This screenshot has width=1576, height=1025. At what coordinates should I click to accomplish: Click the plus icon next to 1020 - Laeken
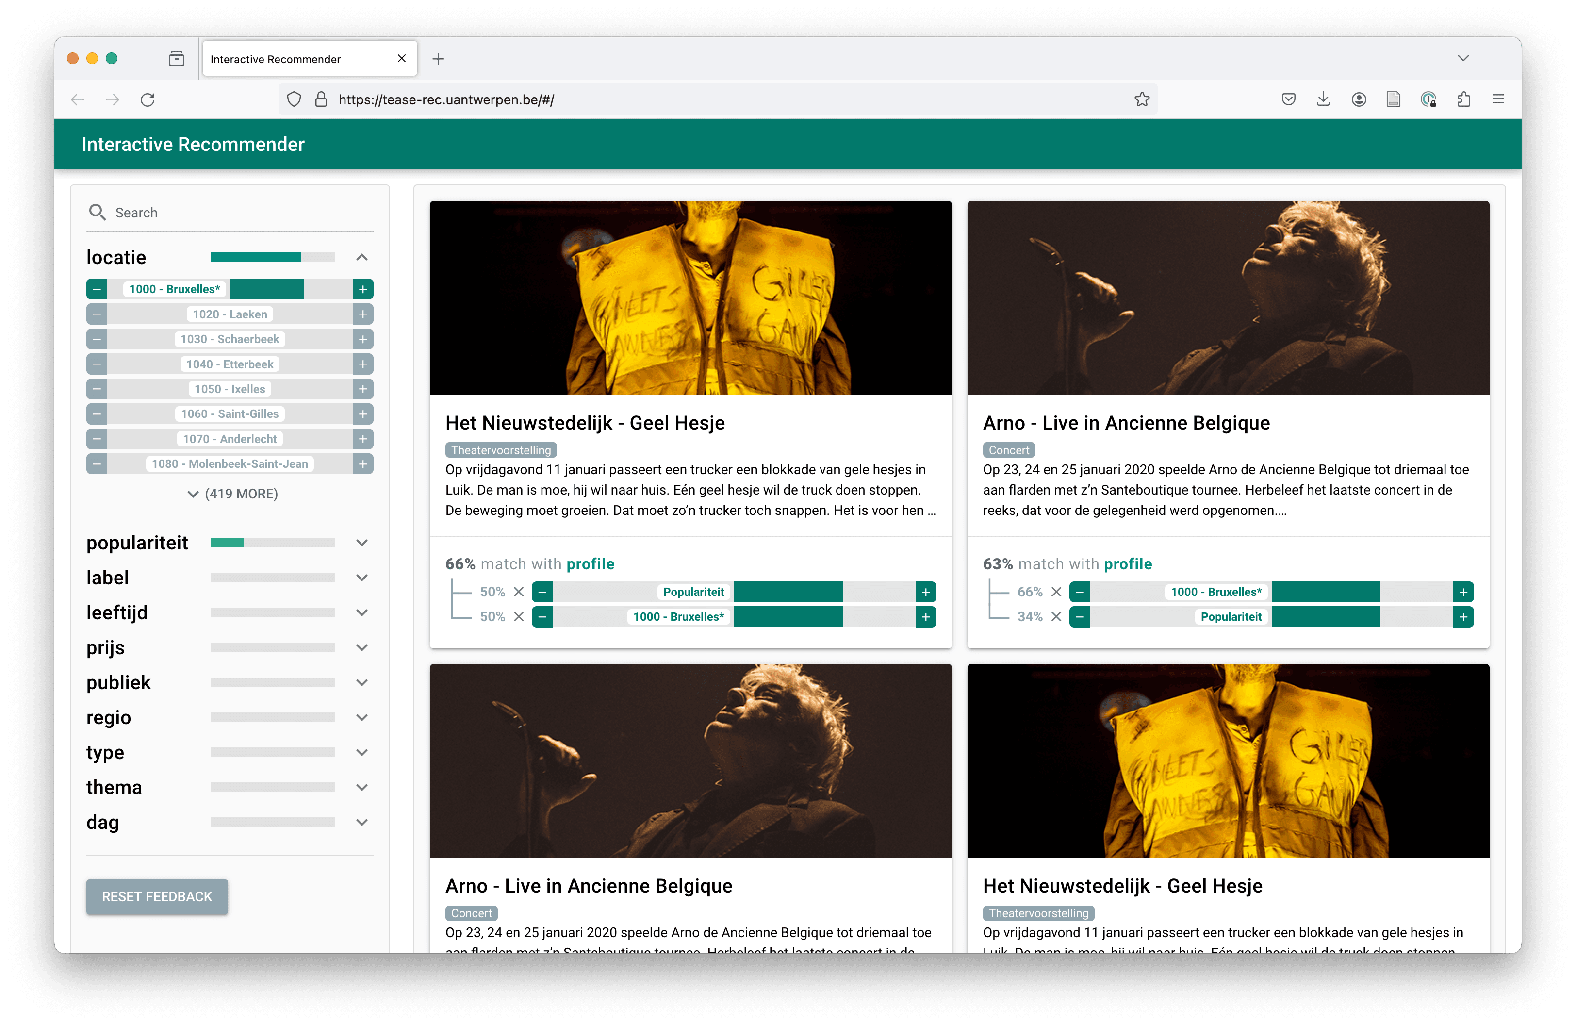[x=363, y=314]
